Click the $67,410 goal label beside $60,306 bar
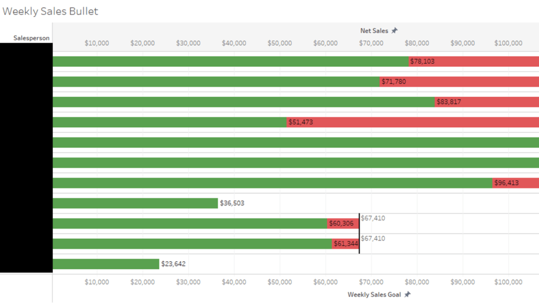Screen dimensions: 539x303 (x=373, y=218)
